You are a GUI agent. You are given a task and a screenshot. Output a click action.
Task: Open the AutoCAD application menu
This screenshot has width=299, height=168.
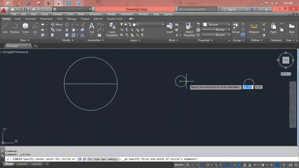pos(4,11)
